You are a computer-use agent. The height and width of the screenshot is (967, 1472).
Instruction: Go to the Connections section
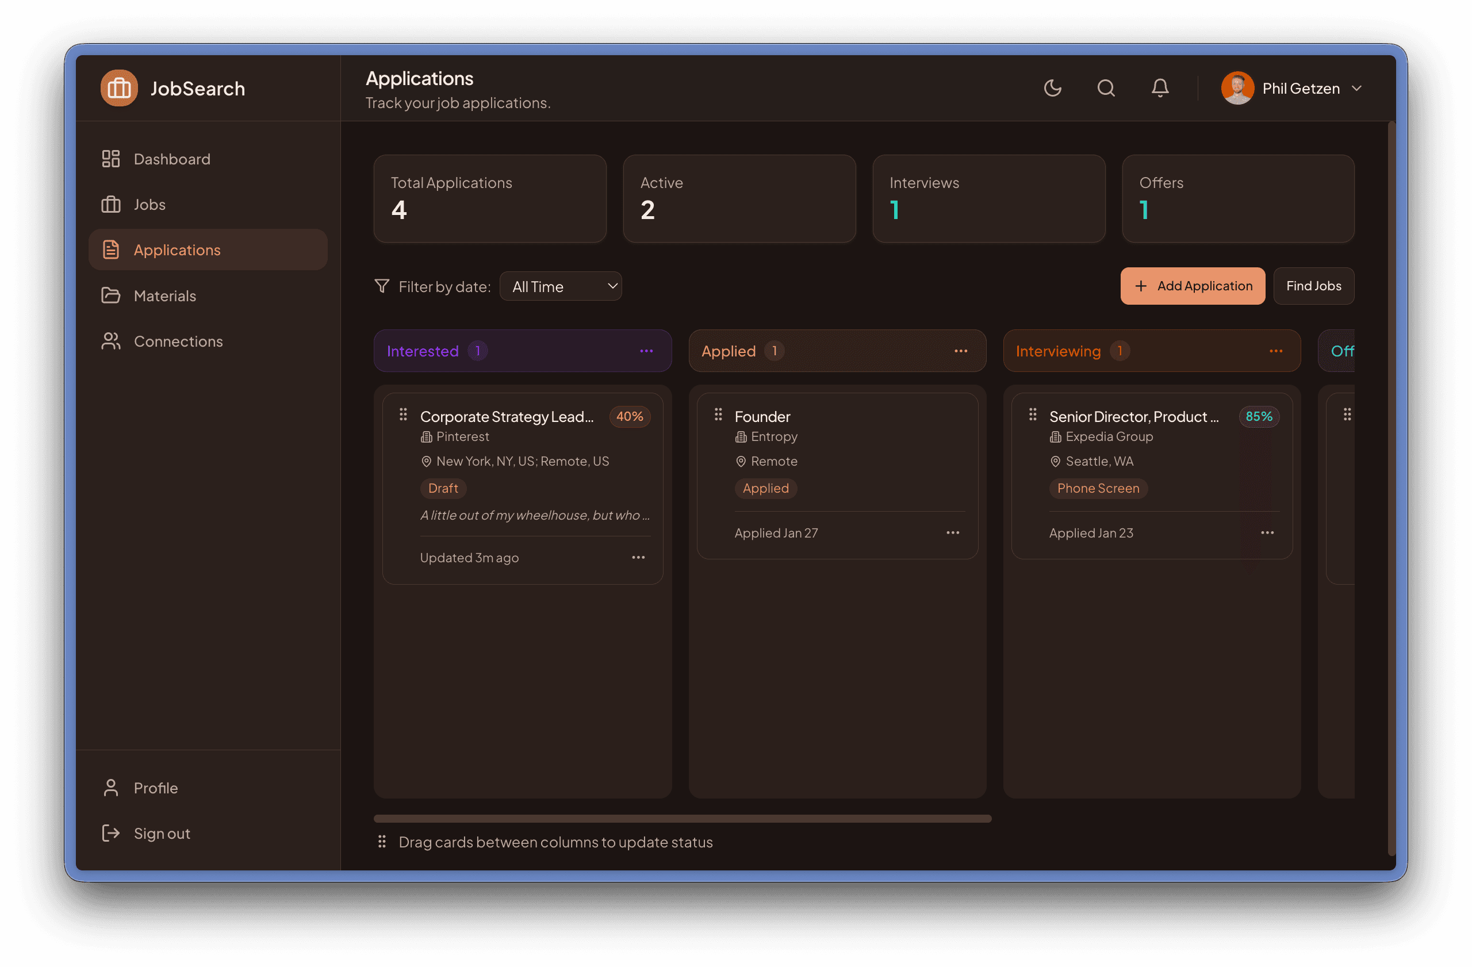click(x=178, y=341)
